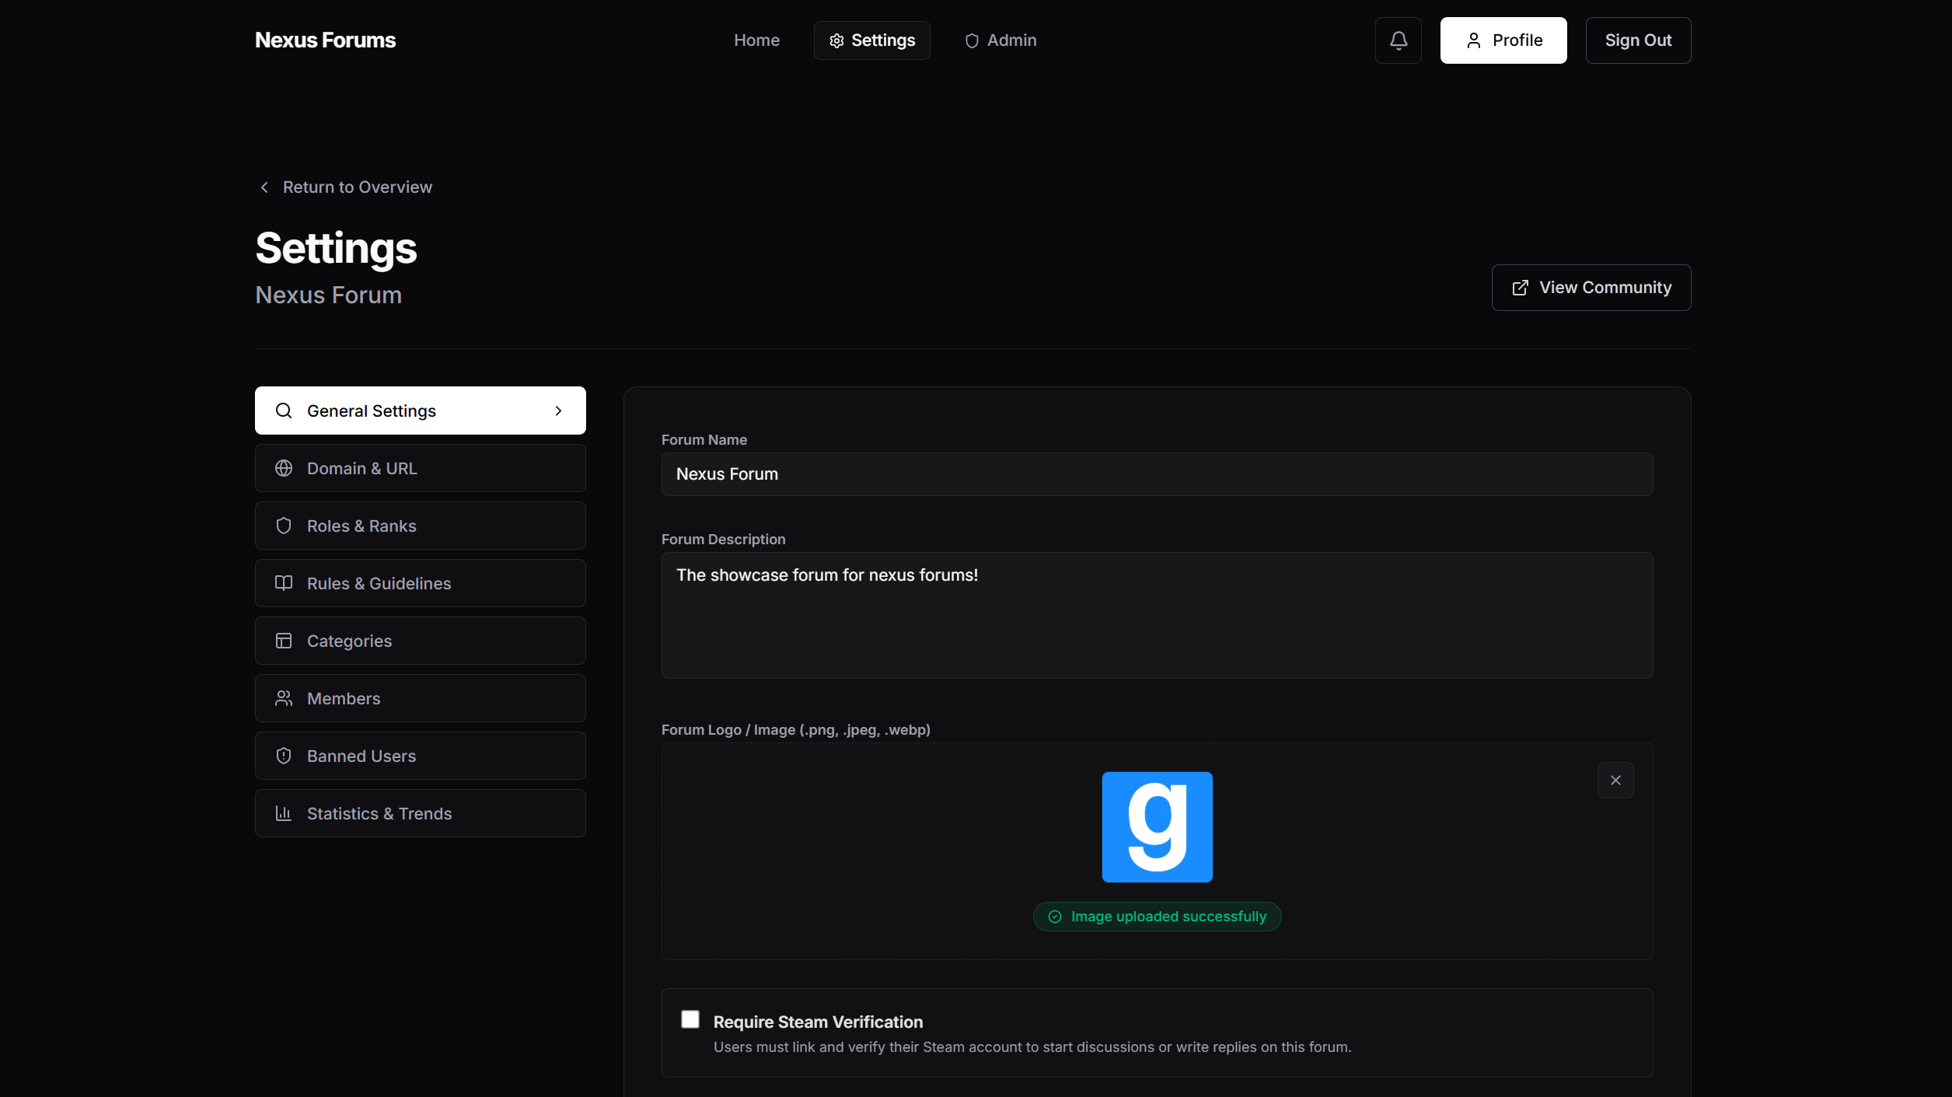The height and width of the screenshot is (1097, 1952).
Task: Open the Domain & URL section
Action: click(x=421, y=468)
